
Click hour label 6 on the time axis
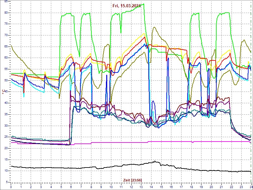pos(71,187)
